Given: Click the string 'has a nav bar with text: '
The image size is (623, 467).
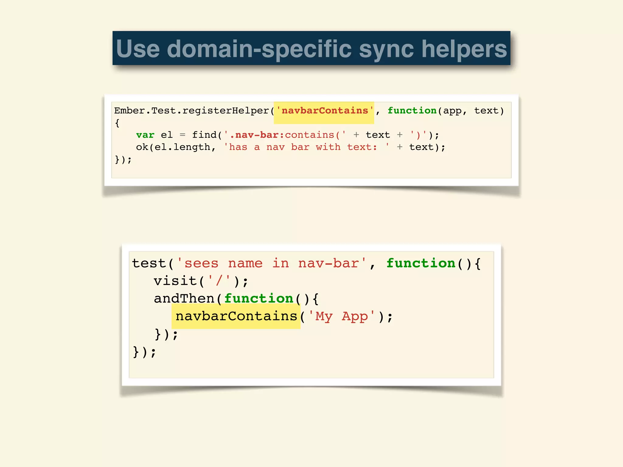Looking at the screenshot, I should [307, 147].
